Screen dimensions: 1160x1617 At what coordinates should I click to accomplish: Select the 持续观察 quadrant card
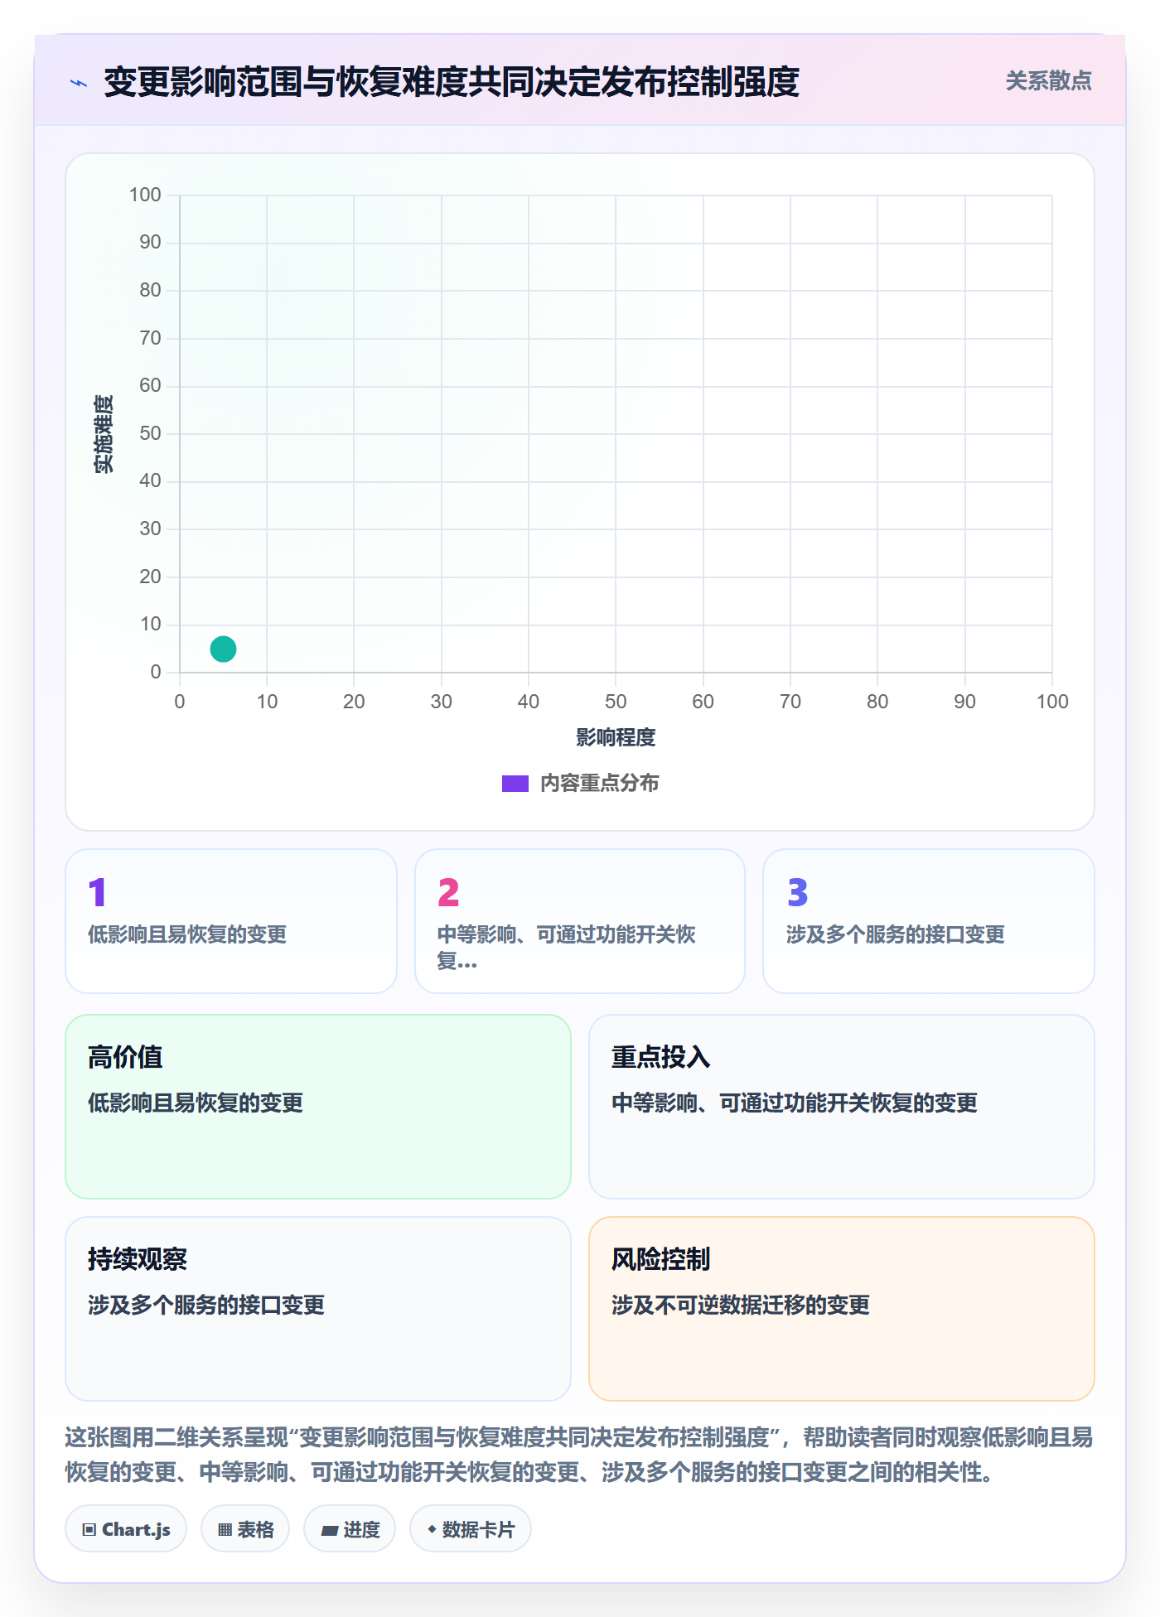click(x=318, y=1309)
